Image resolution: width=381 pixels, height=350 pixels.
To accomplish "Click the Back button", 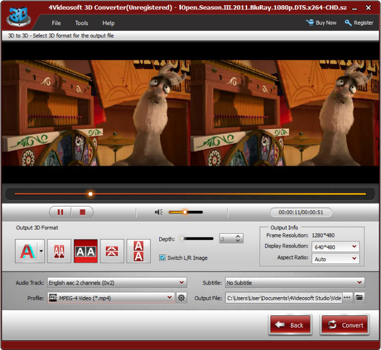I will point(290,325).
